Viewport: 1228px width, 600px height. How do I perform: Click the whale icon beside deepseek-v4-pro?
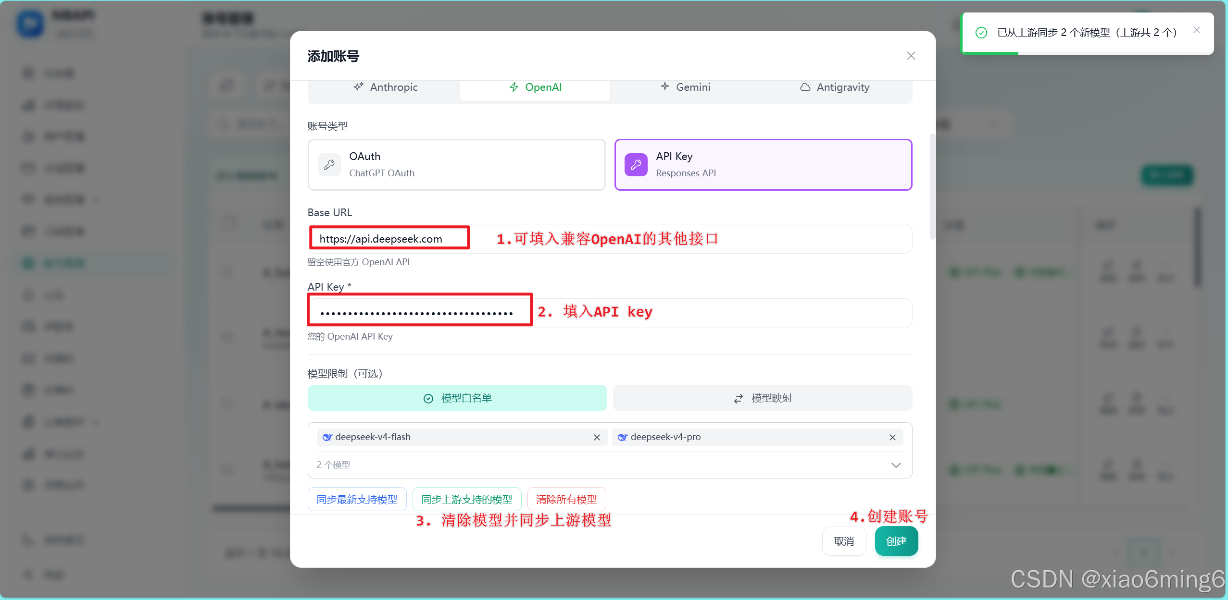[x=622, y=437]
